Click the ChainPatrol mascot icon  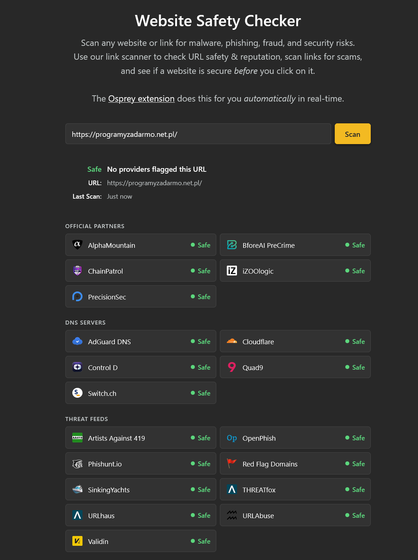click(x=77, y=271)
